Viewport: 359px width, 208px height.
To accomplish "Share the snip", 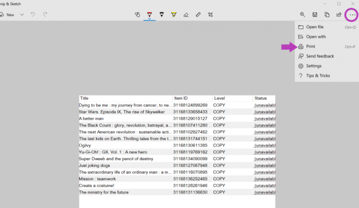I will (339, 15).
